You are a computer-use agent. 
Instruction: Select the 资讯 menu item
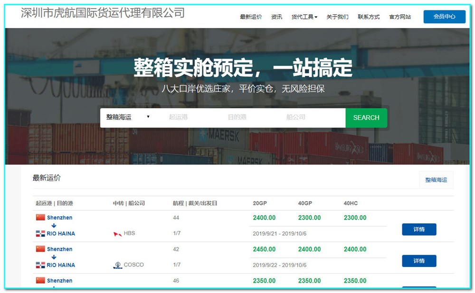(x=276, y=17)
